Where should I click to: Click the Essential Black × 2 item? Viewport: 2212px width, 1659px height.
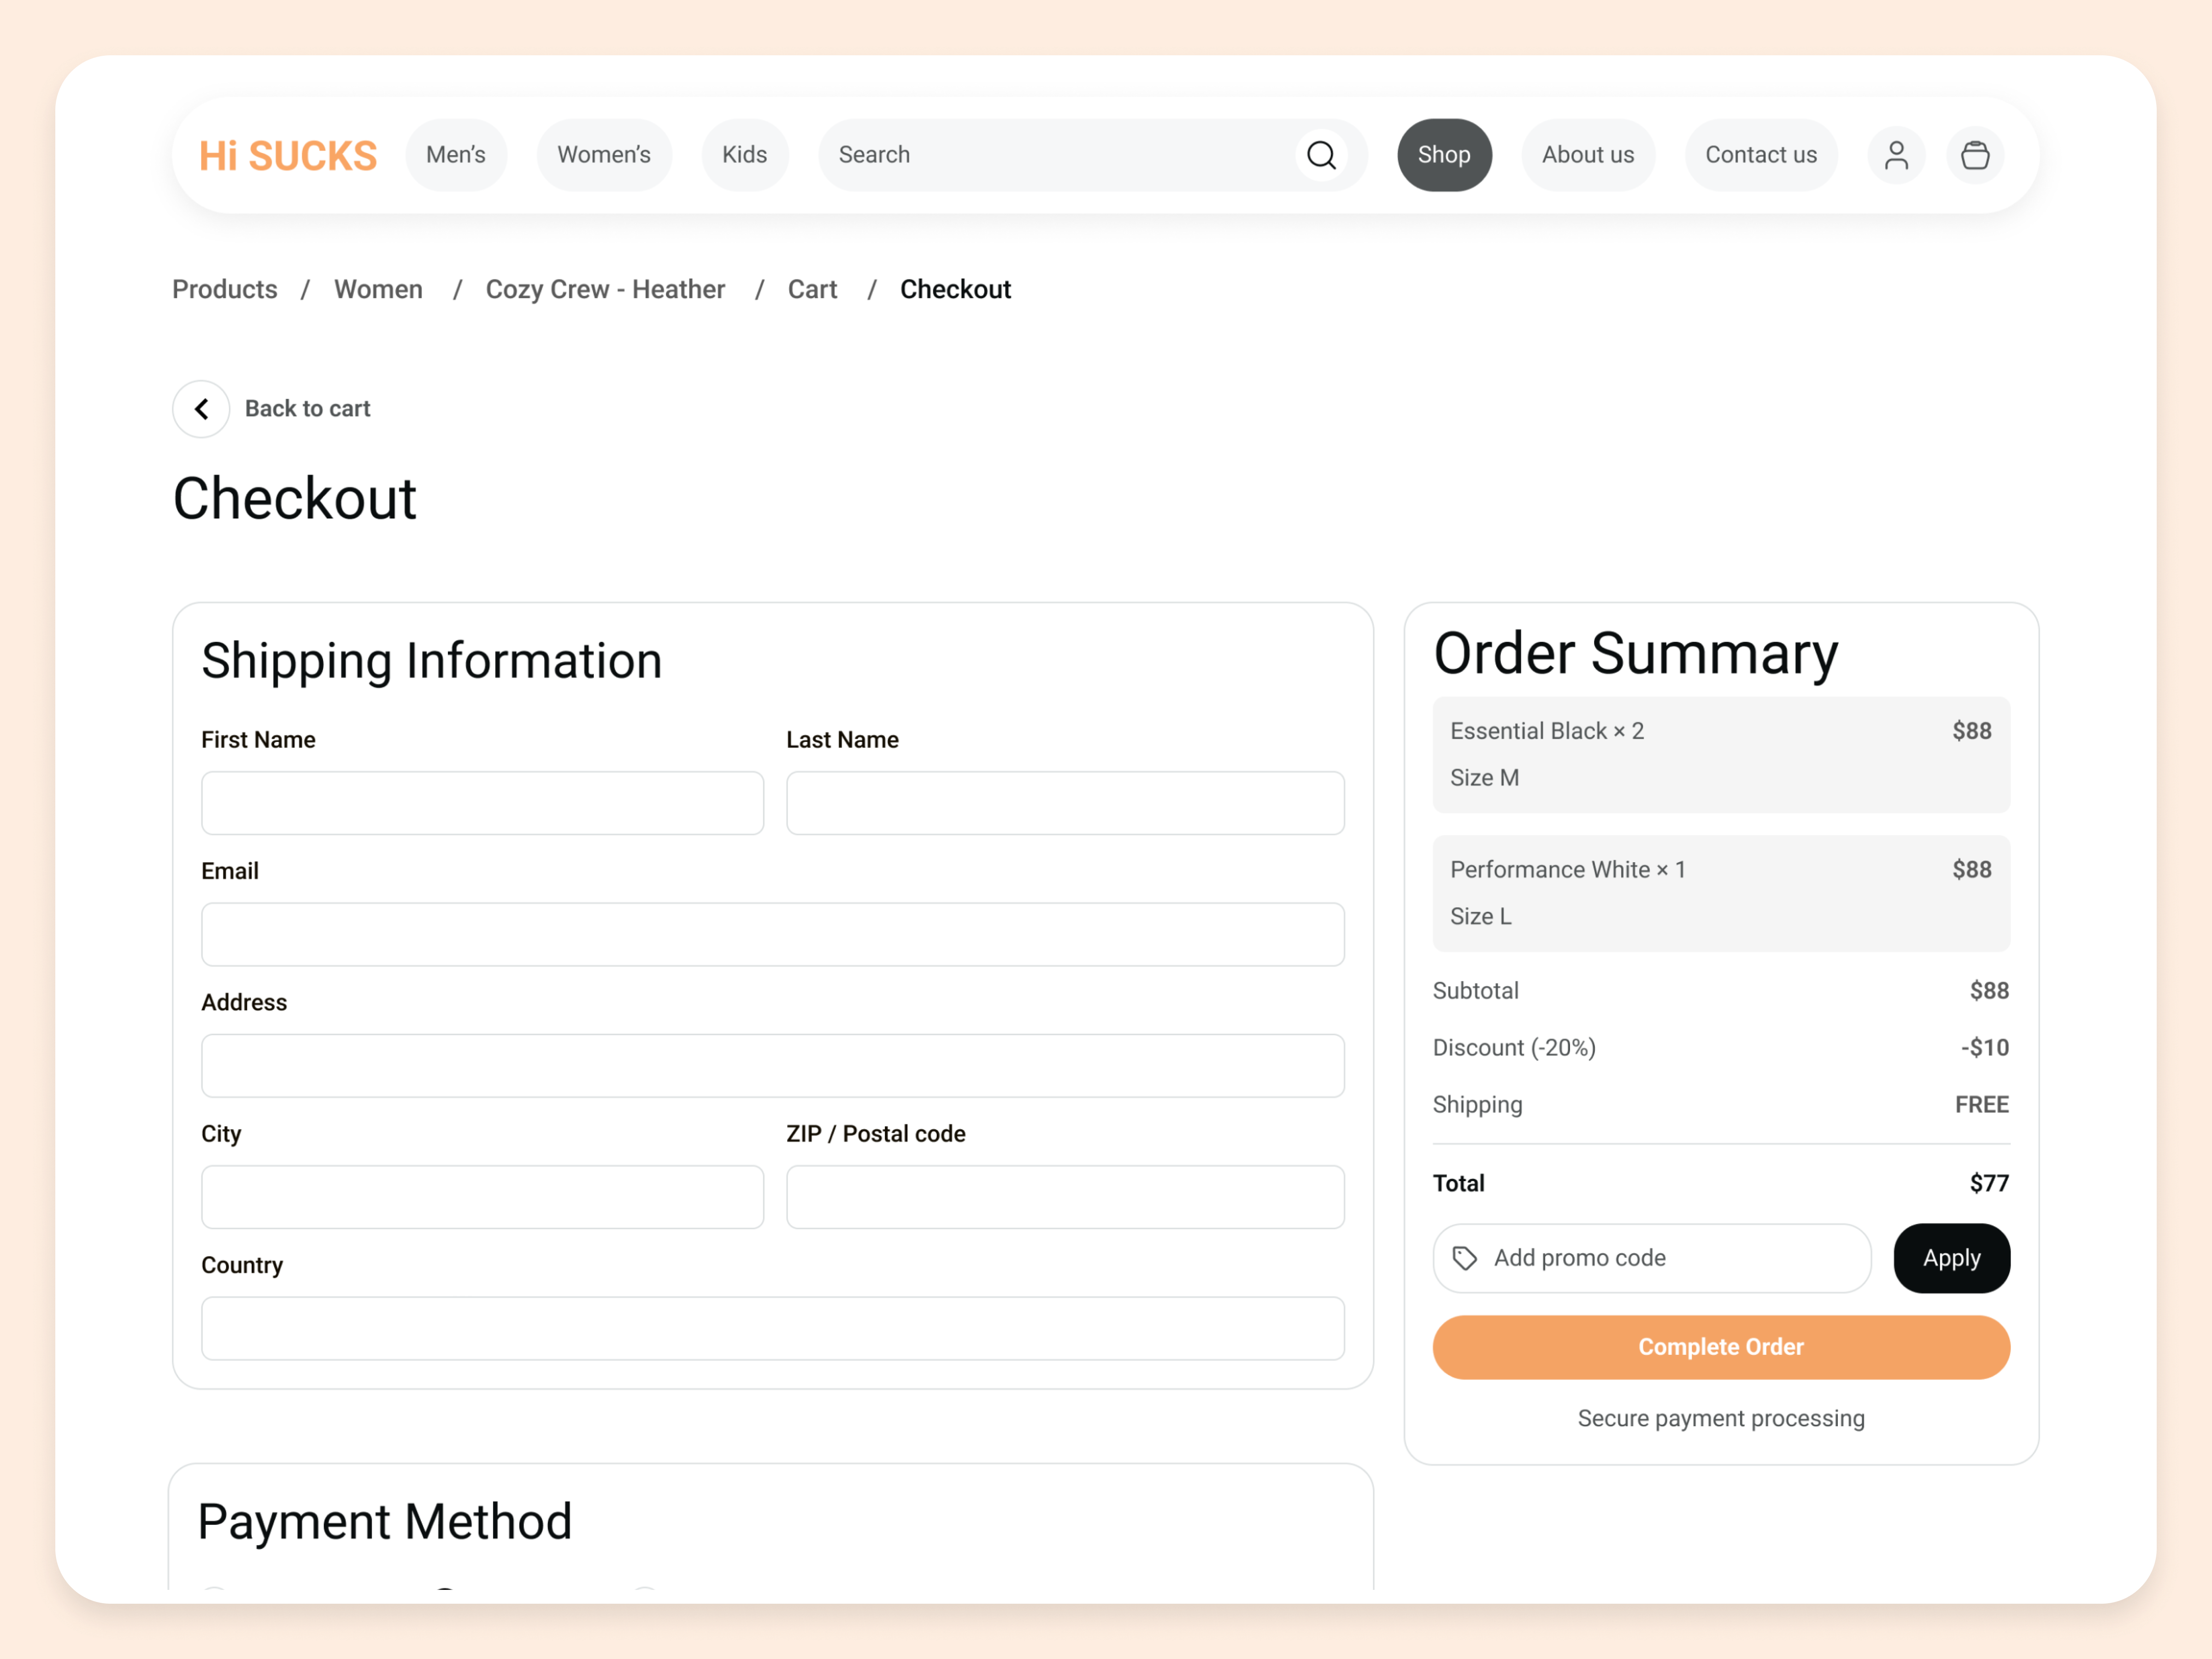(1721, 755)
